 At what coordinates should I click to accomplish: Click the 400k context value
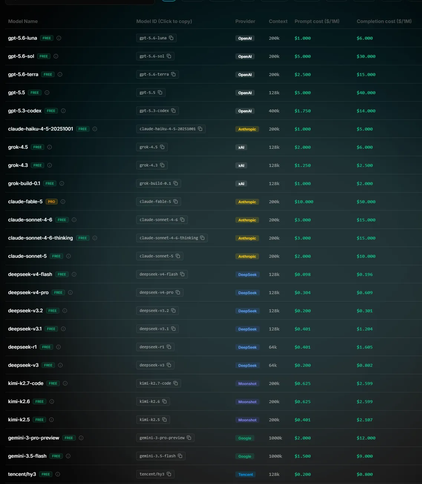(x=274, y=111)
